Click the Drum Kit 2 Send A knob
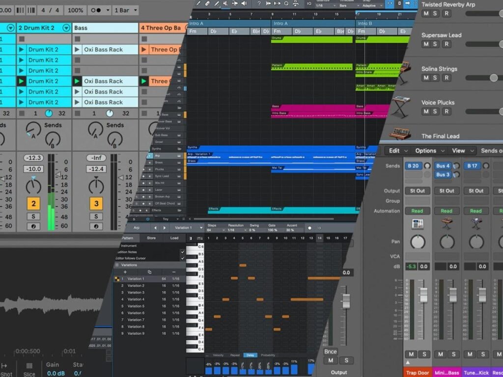Screen dimensions: 503x377 click(x=33, y=130)
